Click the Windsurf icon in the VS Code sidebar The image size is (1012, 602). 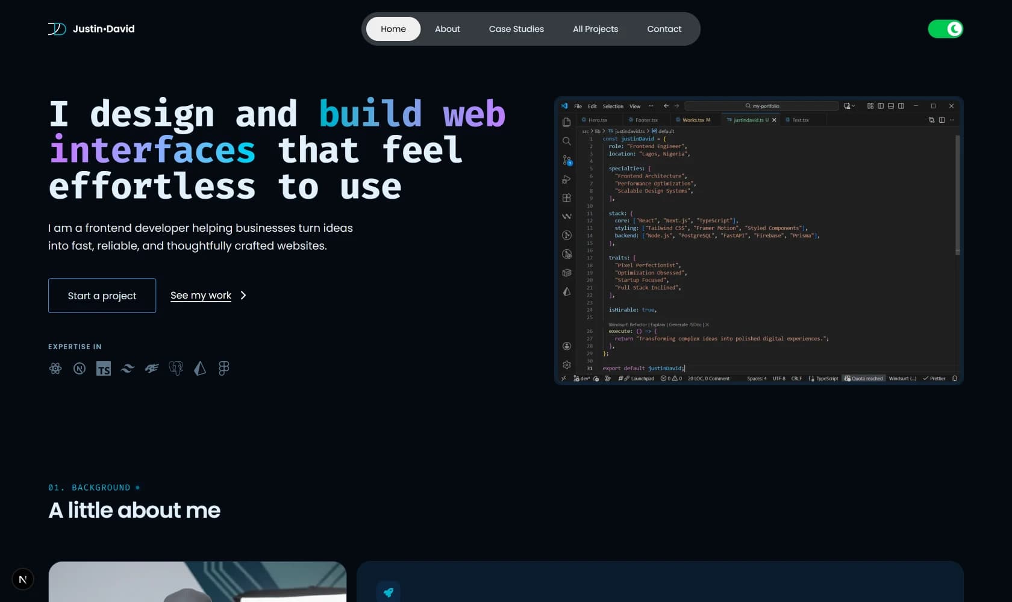[x=567, y=216]
